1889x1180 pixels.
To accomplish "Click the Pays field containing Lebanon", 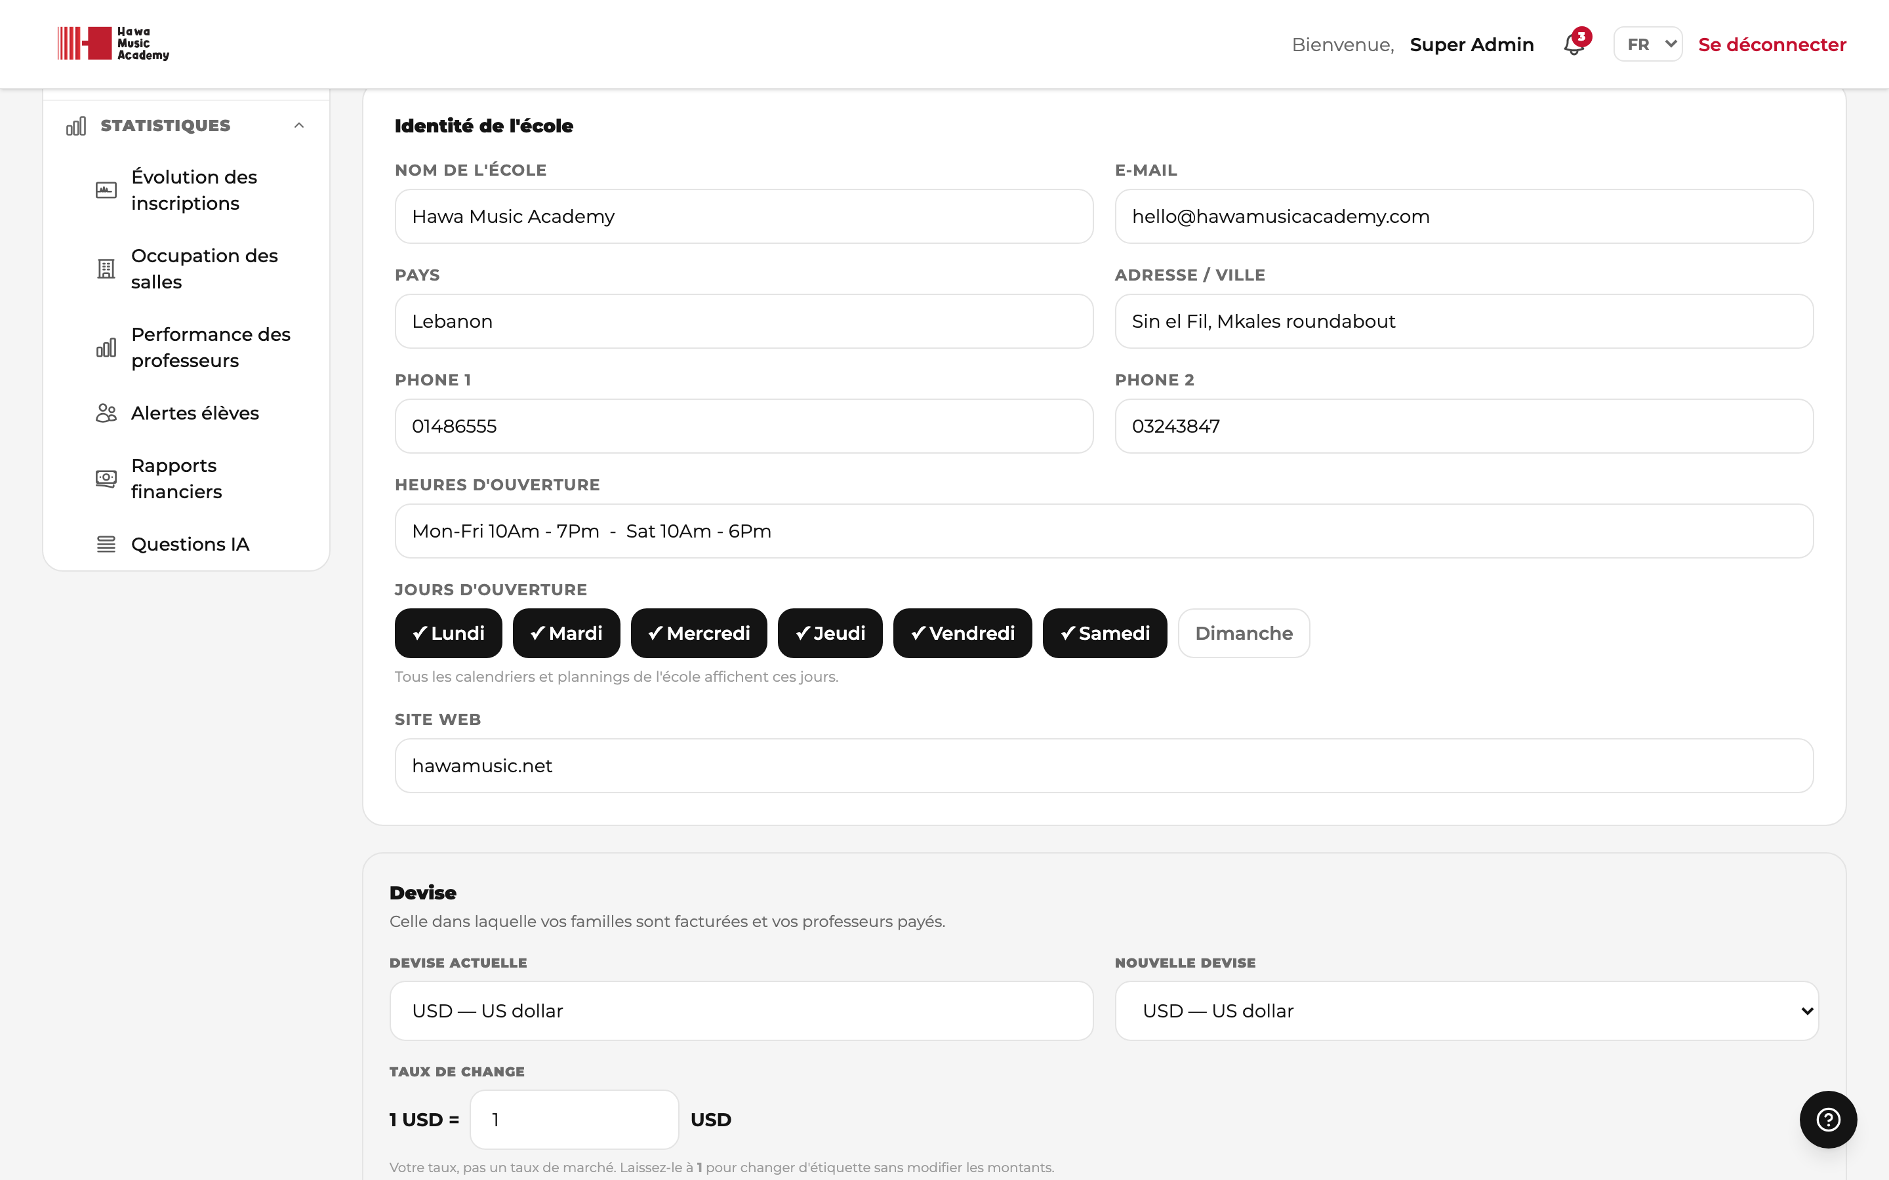I will pos(744,321).
